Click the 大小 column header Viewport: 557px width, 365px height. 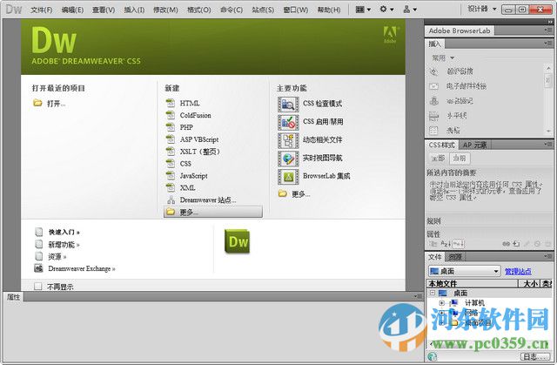tap(529, 284)
